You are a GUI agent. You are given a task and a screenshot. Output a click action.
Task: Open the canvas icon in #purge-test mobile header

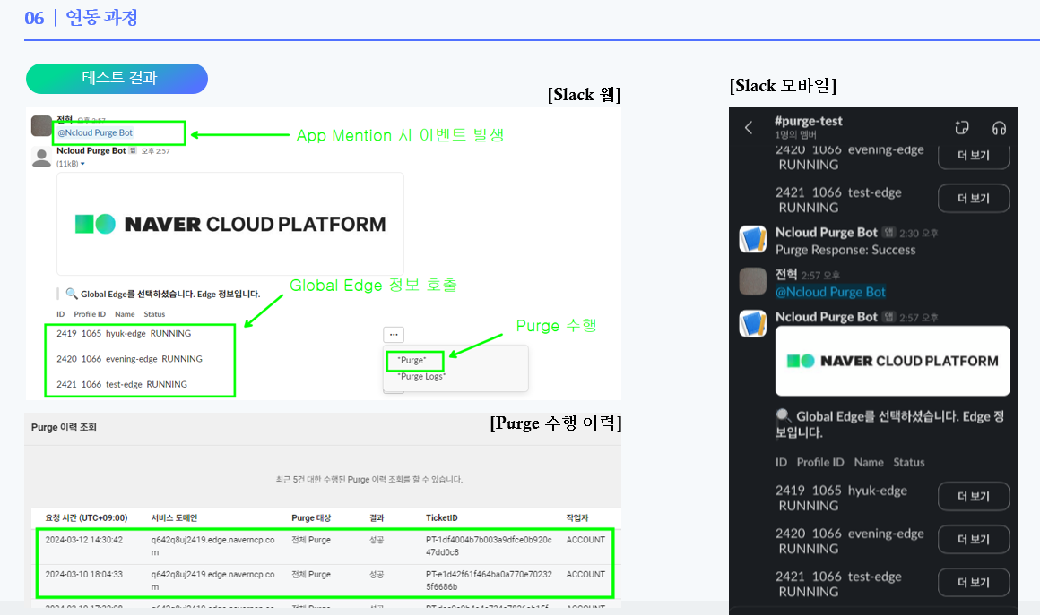tap(962, 127)
